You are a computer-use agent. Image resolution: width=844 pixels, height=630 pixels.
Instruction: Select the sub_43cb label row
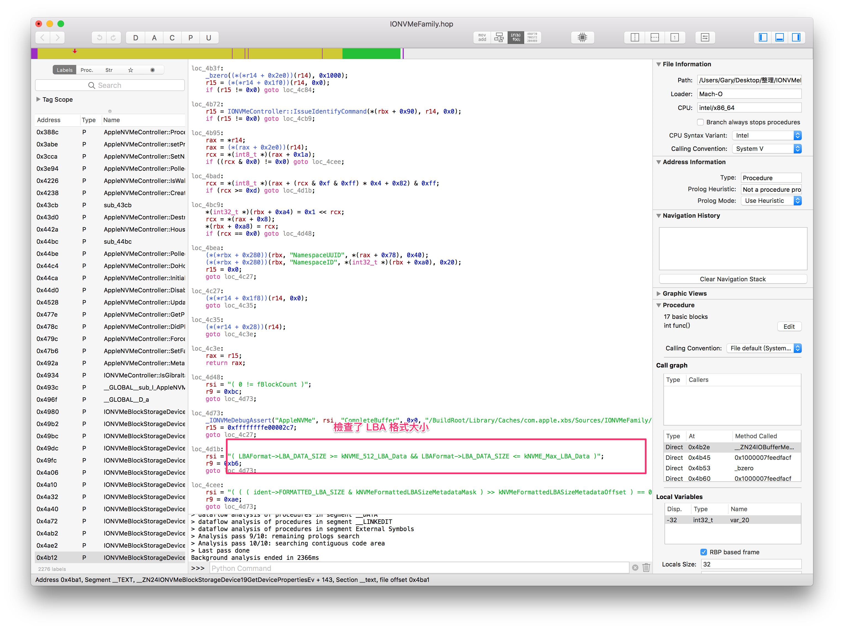tap(110, 205)
